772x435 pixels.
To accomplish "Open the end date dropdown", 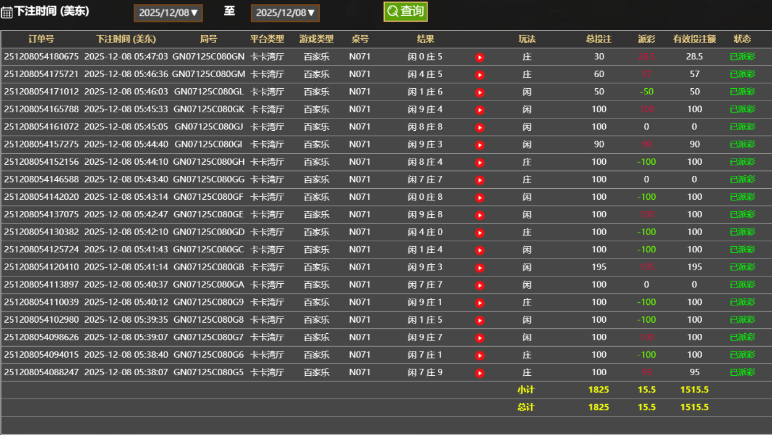I will (x=285, y=13).
